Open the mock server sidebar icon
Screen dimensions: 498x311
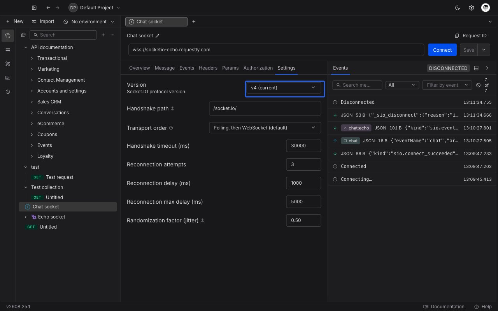pyautogui.click(x=8, y=78)
